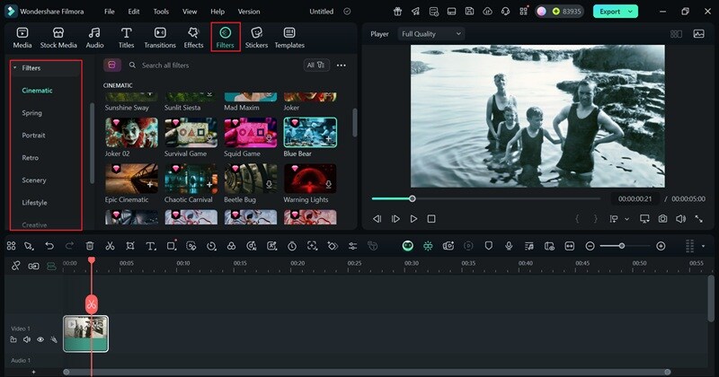This screenshot has height=377, width=719.
Task: Select the Warning Lights filter thumbnail
Action: click(310, 179)
